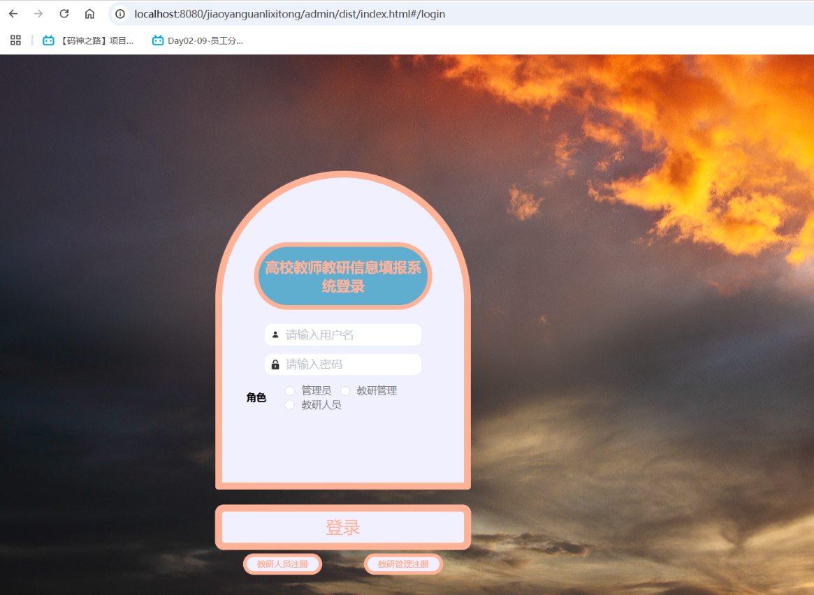Select the 教研管理 role radio button
The image size is (814, 595).
pos(345,390)
